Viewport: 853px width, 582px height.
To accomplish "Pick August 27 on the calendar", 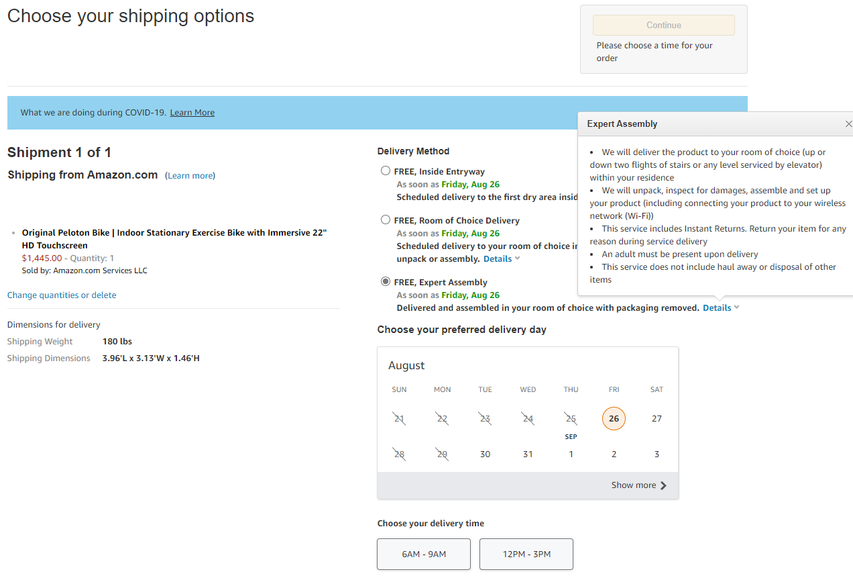I will click(x=657, y=419).
